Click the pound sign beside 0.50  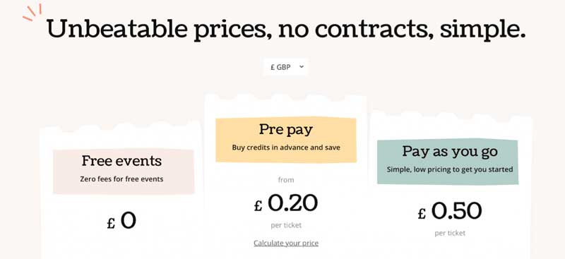tap(422, 214)
